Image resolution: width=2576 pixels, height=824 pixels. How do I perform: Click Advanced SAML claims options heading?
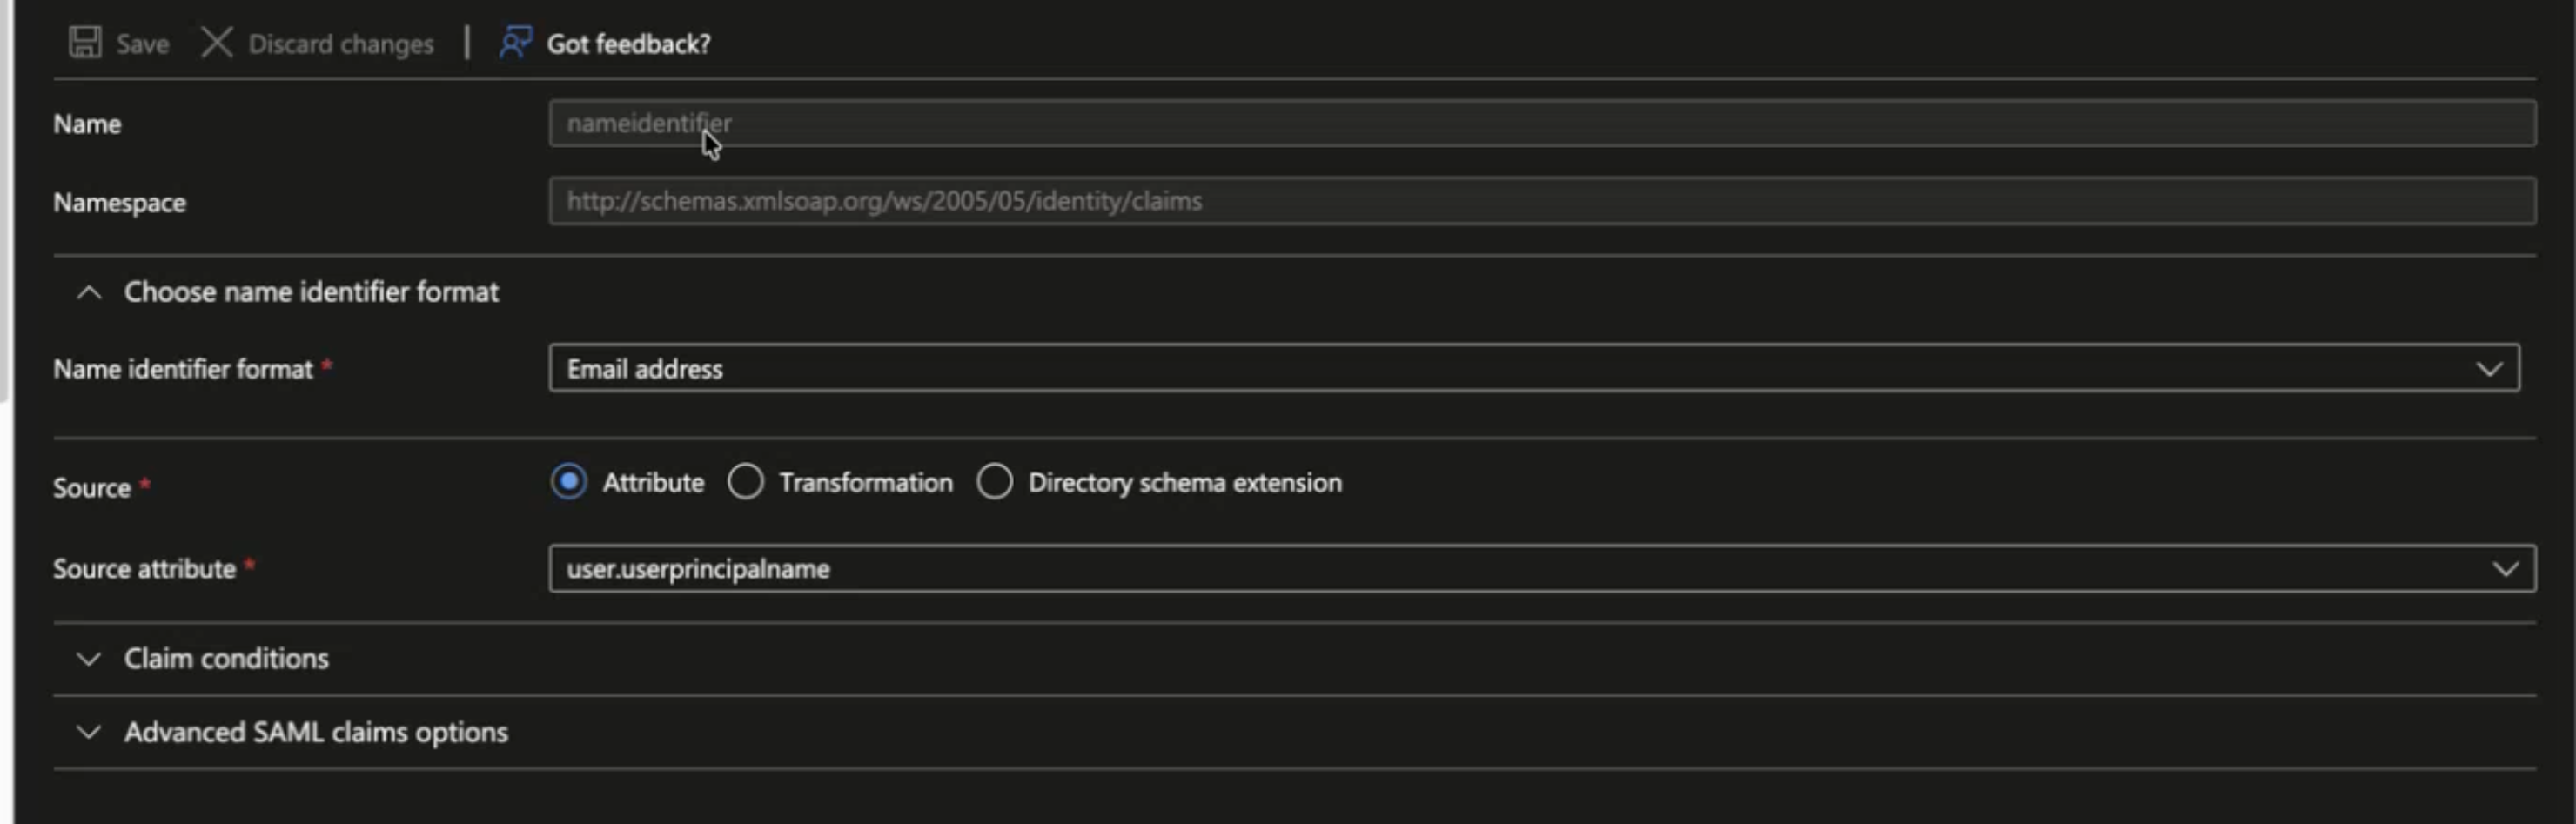pos(316,732)
